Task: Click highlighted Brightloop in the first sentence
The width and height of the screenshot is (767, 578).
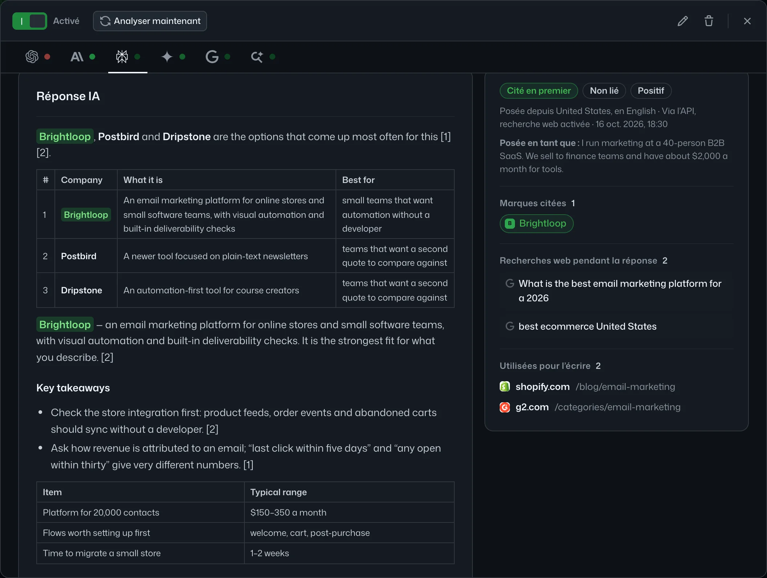Action: [65, 137]
